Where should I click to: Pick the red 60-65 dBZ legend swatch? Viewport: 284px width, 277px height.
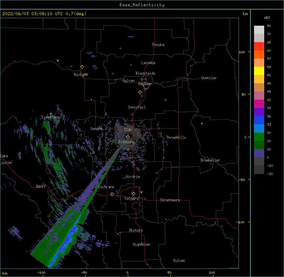[x=259, y=46]
